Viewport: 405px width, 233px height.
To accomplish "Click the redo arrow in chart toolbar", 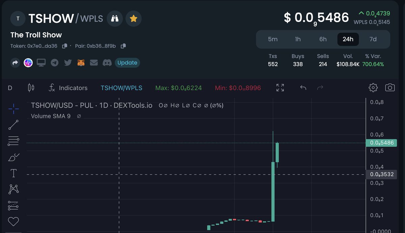I will tap(320, 88).
